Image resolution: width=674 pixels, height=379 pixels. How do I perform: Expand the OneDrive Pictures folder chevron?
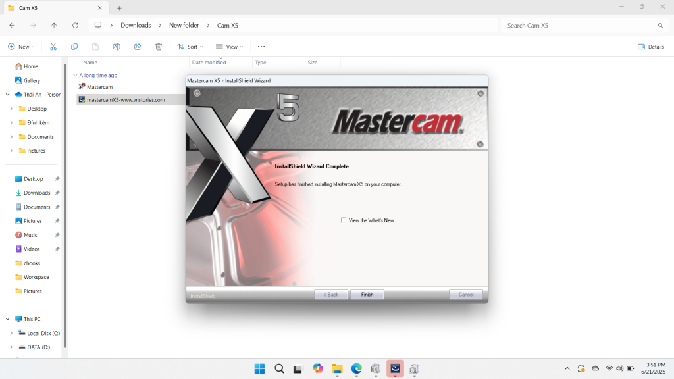12,151
